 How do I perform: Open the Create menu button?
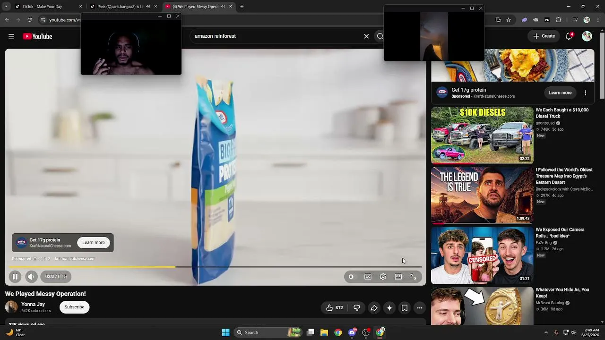544,36
